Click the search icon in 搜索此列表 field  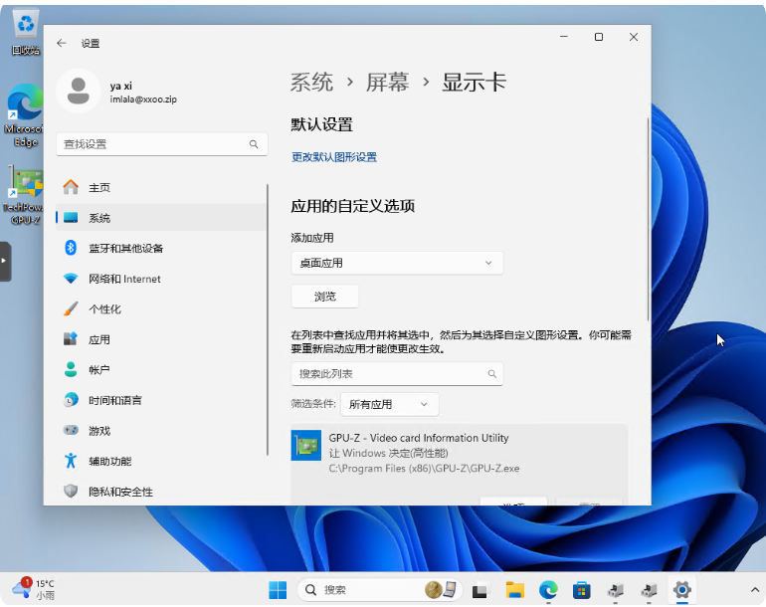(492, 374)
